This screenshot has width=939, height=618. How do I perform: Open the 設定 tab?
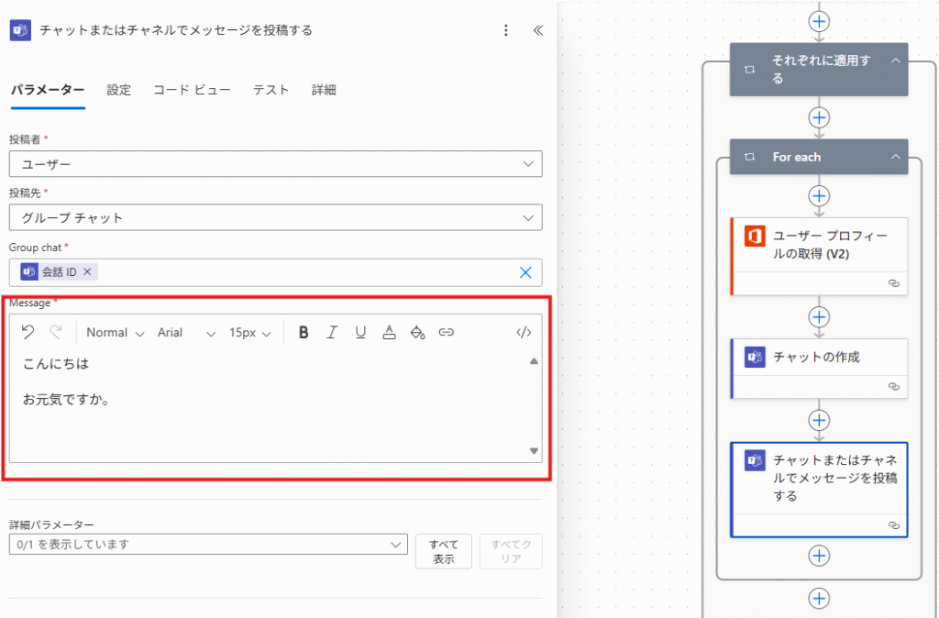[x=118, y=90]
